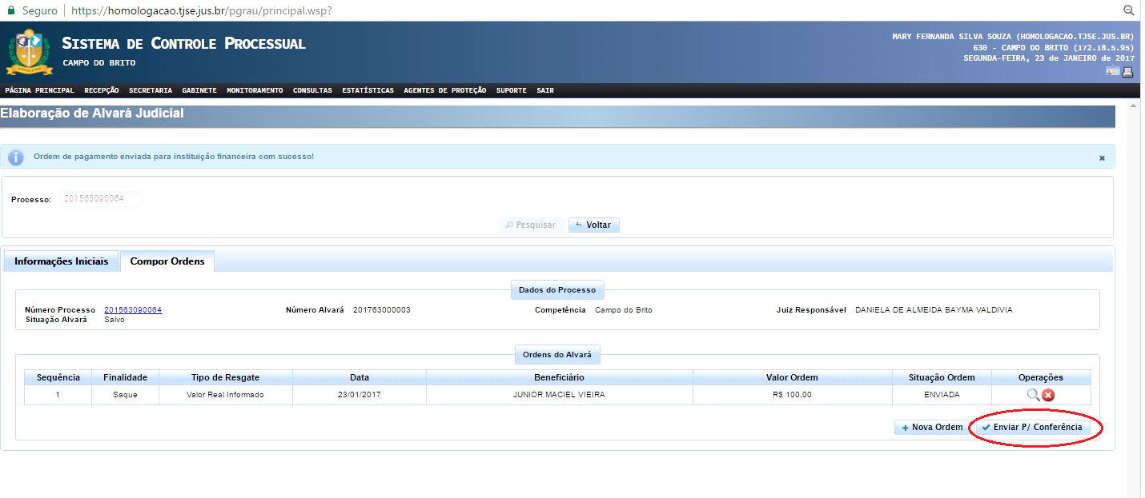Viewport: 1145px width, 498px height.
Task: Click the Processo input field
Action: click(101, 199)
